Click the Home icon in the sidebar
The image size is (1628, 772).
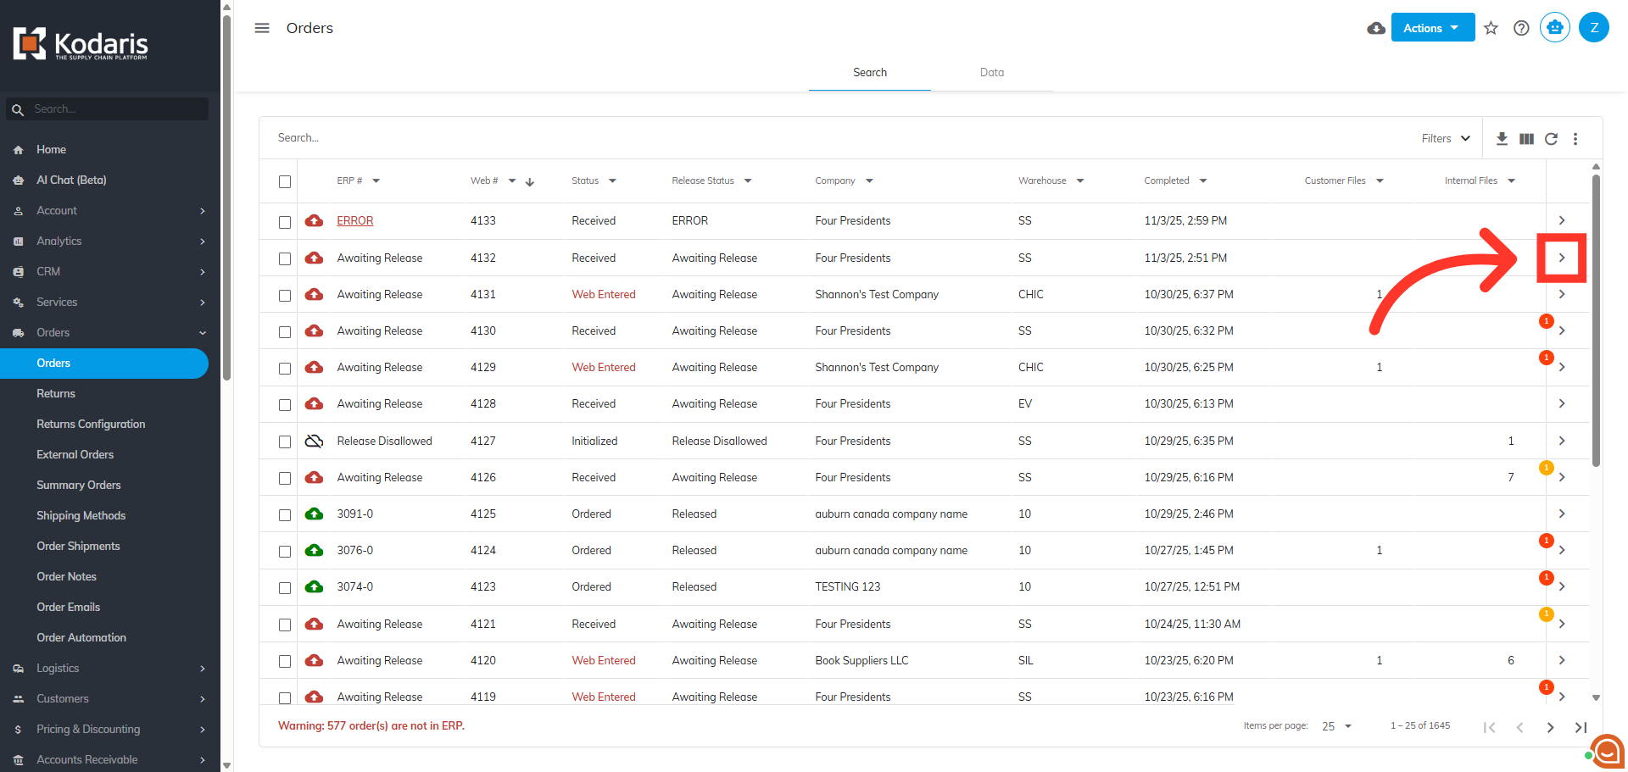[x=19, y=150]
